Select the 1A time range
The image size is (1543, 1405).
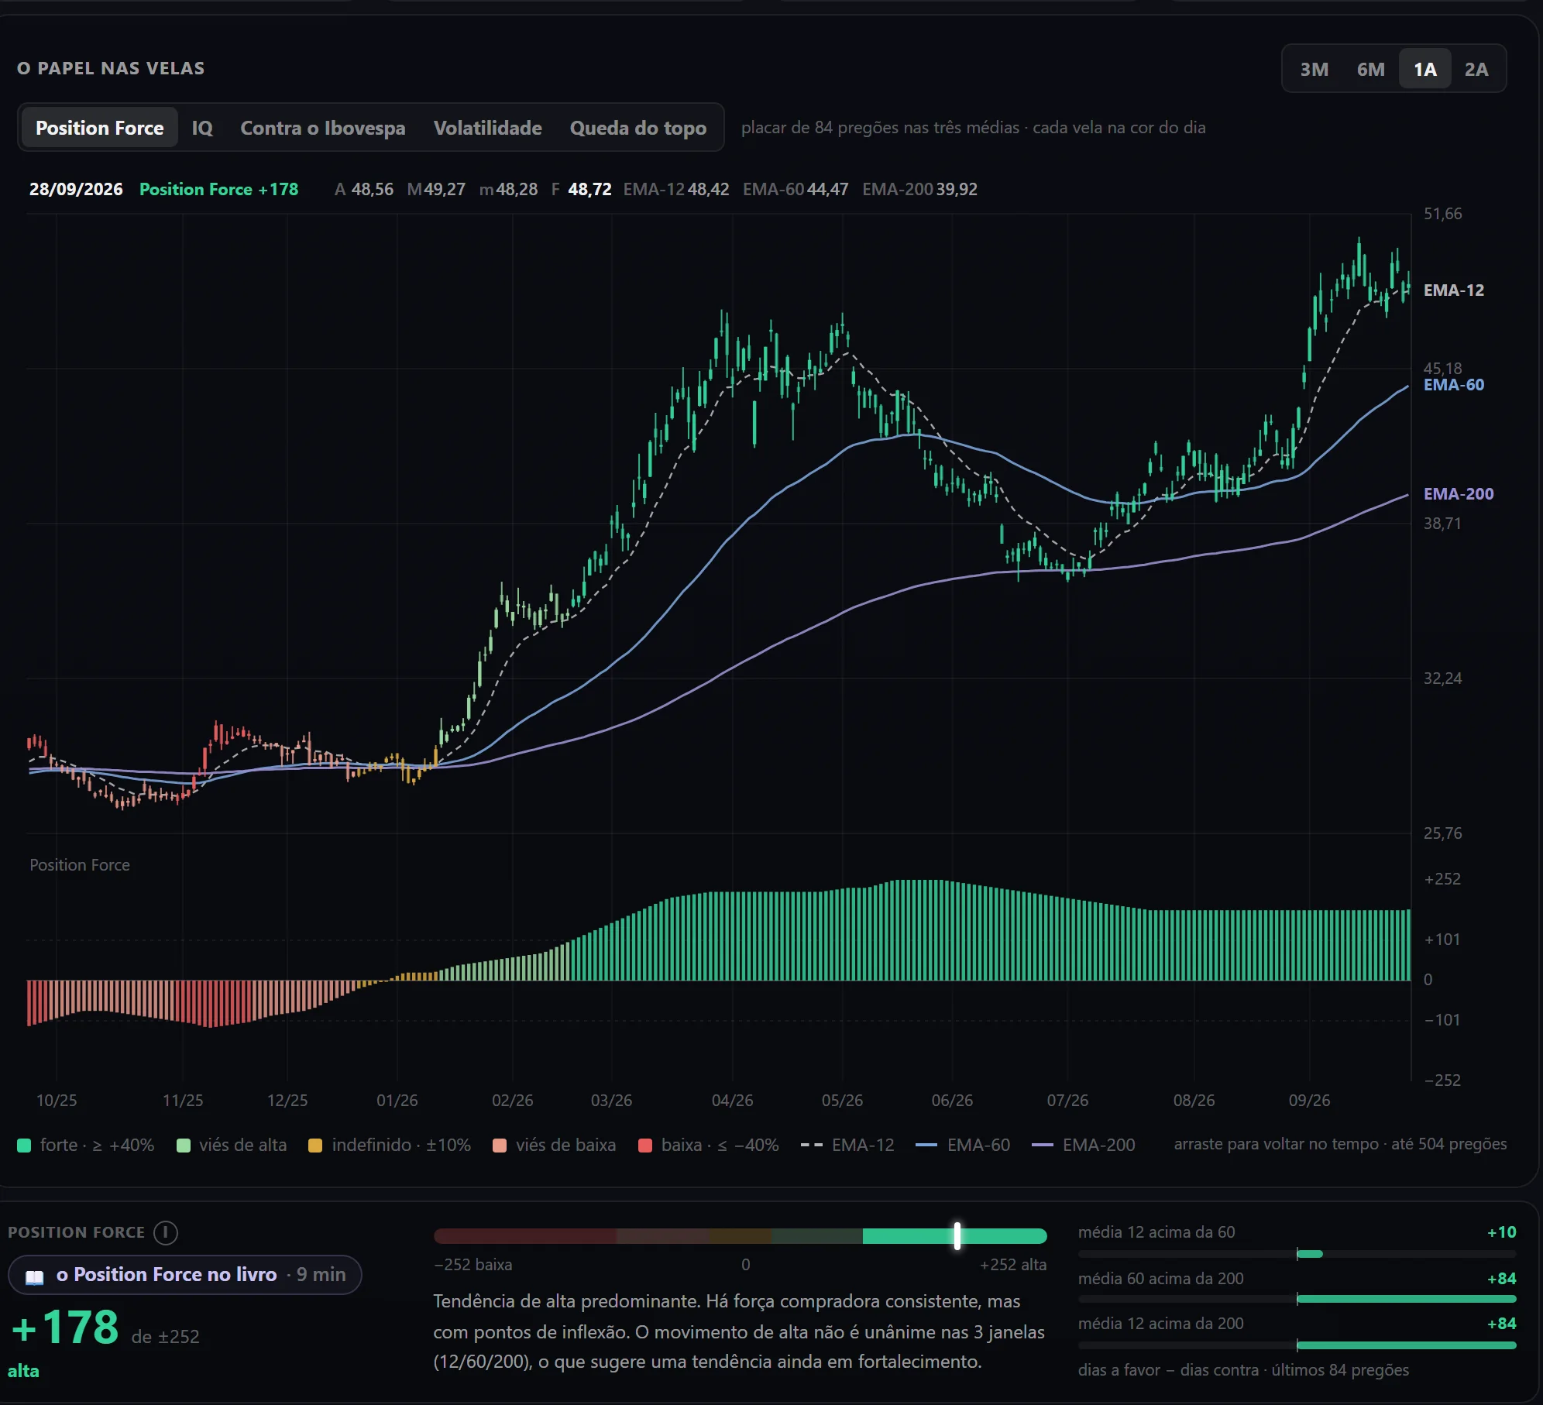(1424, 70)
